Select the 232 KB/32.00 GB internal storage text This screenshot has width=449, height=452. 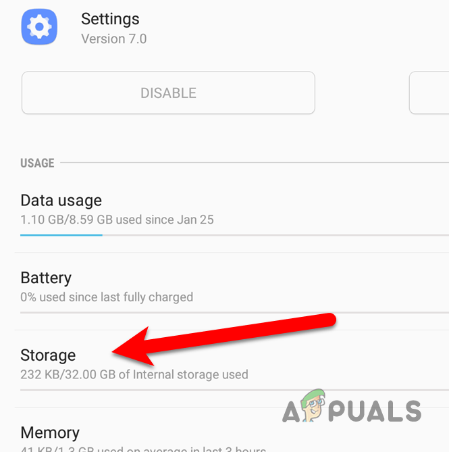(x=134, y=374)
